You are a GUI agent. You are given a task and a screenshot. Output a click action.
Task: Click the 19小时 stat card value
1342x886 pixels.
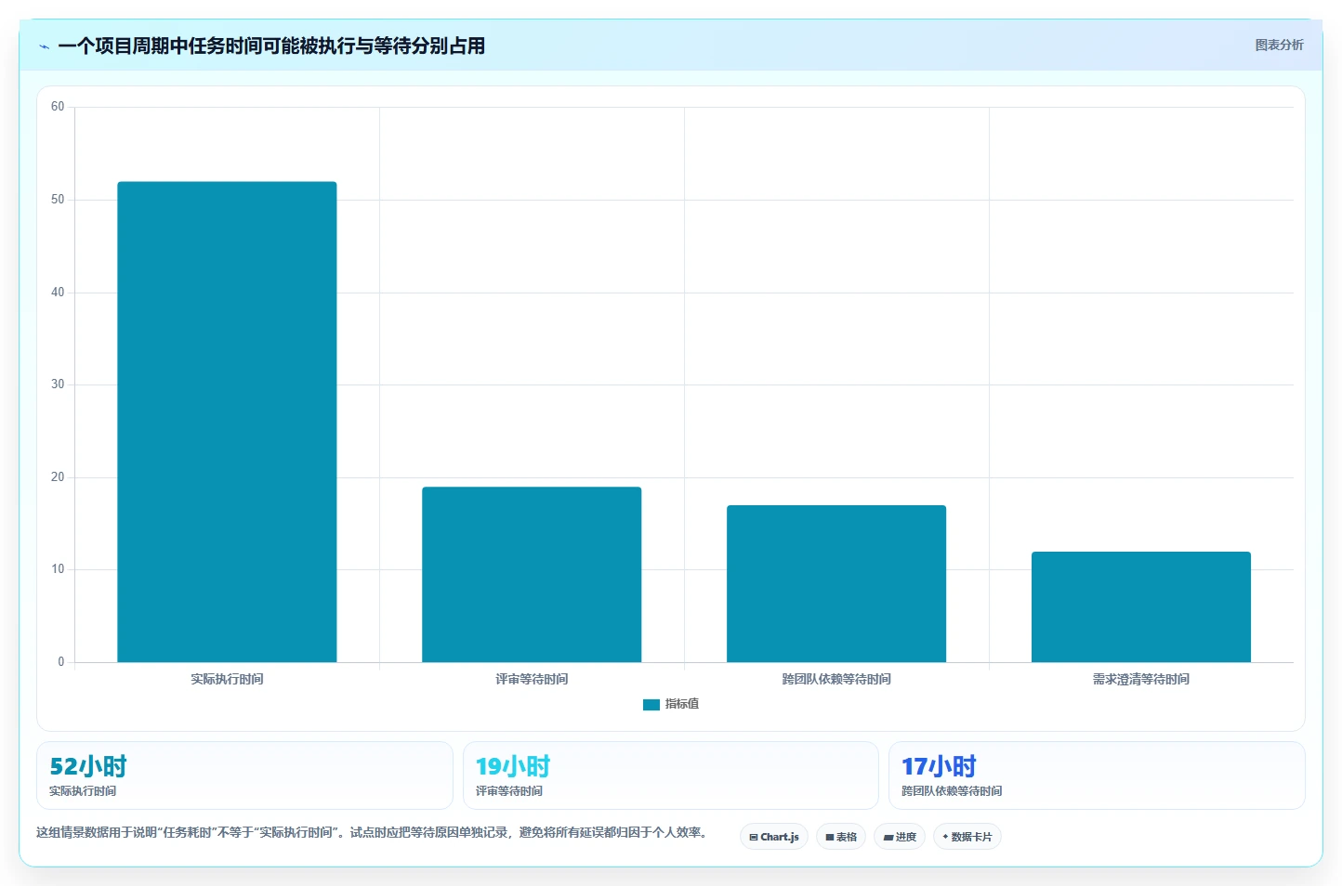point(513,766)
